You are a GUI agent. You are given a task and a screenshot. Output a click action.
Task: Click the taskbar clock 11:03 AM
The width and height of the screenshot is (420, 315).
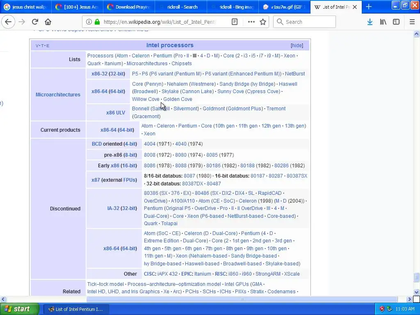click(405, 309)
